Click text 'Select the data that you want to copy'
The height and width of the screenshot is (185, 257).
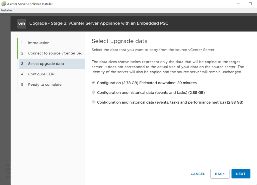[153, 50]
